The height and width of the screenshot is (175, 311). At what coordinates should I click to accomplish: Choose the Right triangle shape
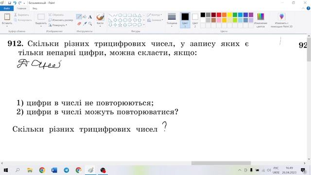click(x=110, y=20)
